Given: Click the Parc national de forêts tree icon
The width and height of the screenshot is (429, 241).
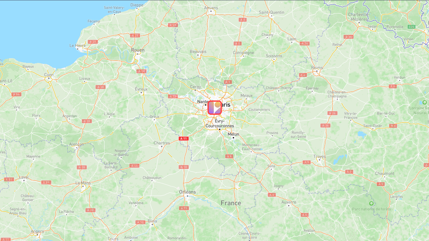Looking at the screenshot, I should (x=371, y=204).
